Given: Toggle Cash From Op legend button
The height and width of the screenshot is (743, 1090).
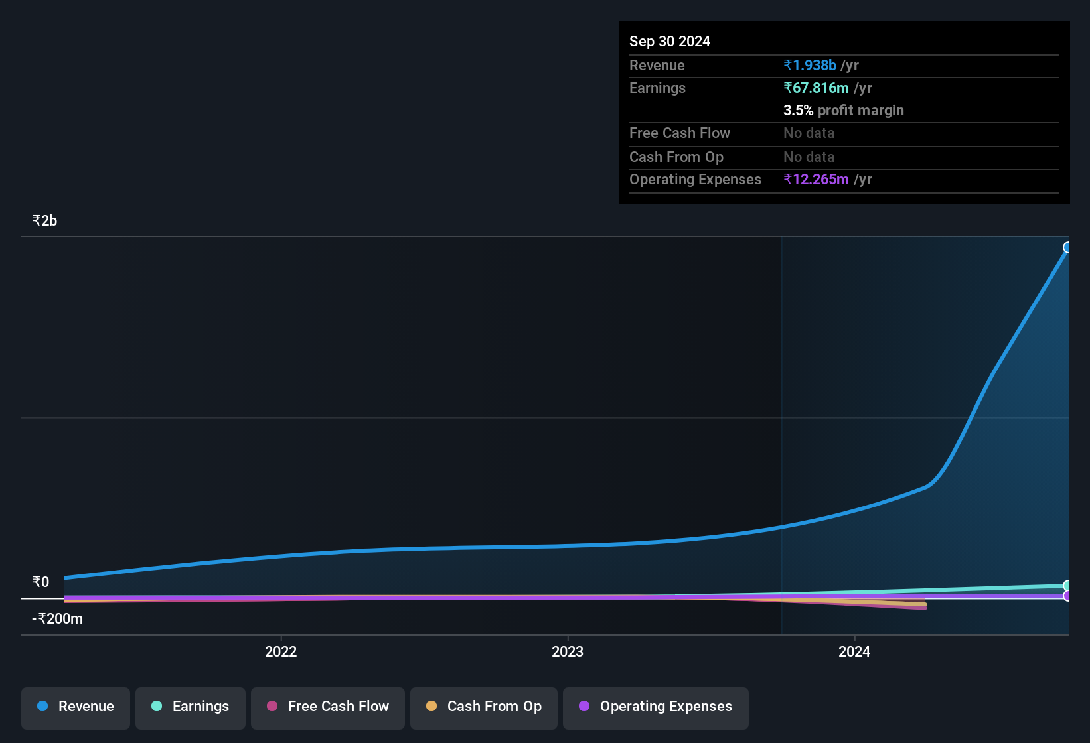Looking at the screenshot, I should (484, 708).
